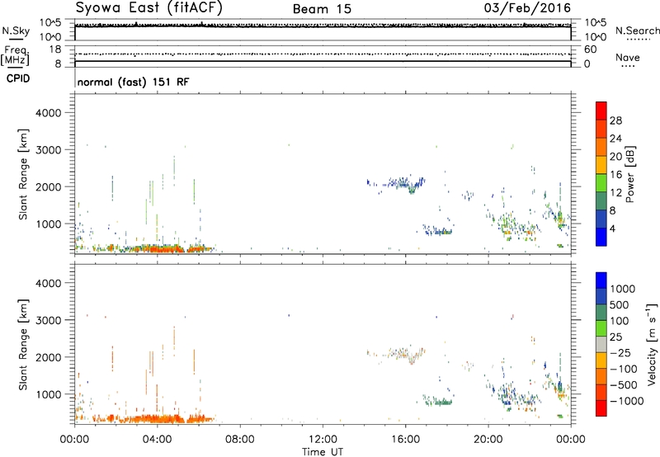
Task: Pick the light green 12–16 dB power swatch
Action: [601, 182]
